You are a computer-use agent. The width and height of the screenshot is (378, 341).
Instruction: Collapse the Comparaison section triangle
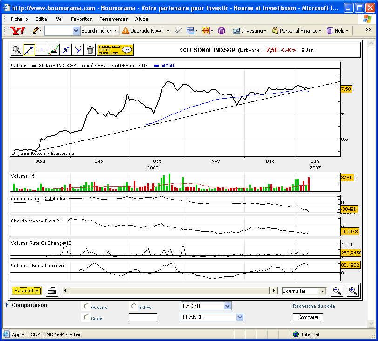7,305
